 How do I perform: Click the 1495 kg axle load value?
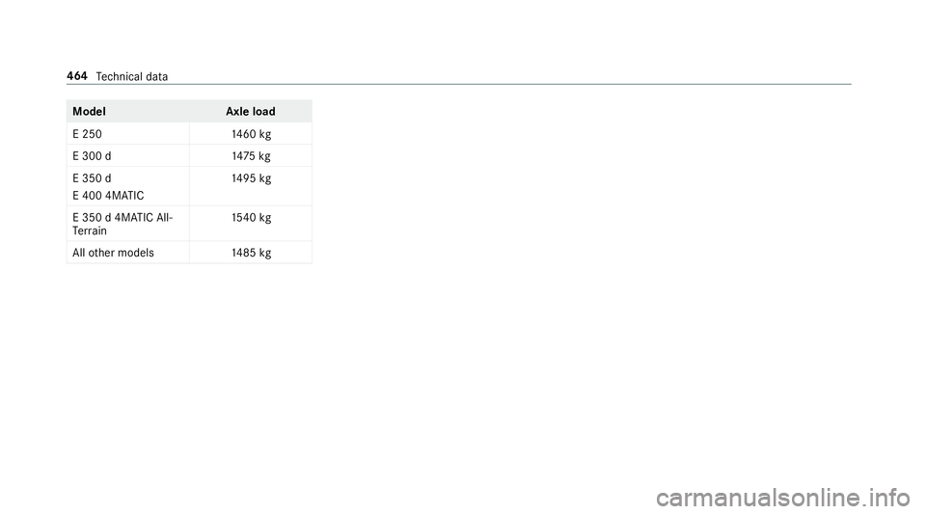[251, 178]
